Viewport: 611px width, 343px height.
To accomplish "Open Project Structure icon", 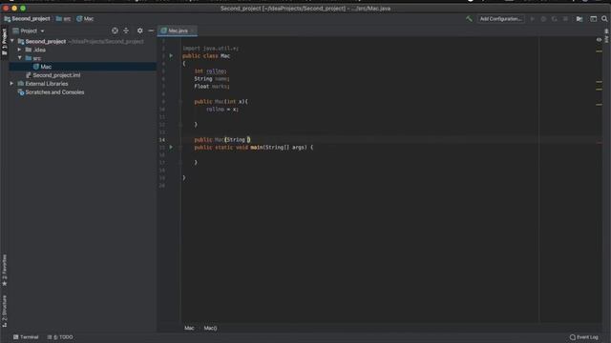I will click(579, 19).
